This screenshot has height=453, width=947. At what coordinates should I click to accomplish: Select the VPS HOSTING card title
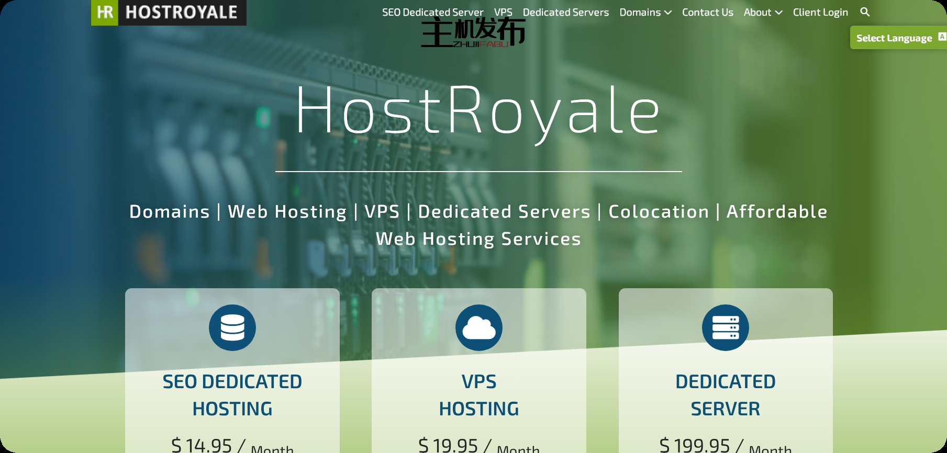coord(479,395)
